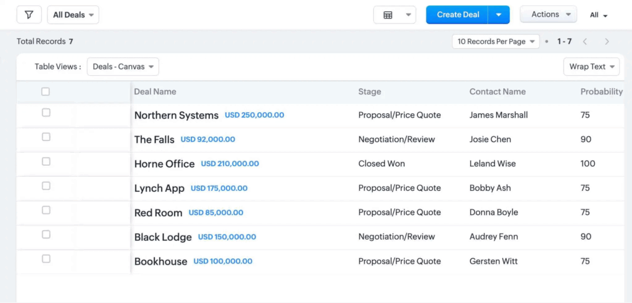Open the Wrap Text dropdown
Screen dimensions: 632x303
[591, 67]
